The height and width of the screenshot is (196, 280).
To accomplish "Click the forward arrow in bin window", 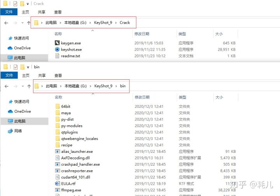I will [16, 86].
